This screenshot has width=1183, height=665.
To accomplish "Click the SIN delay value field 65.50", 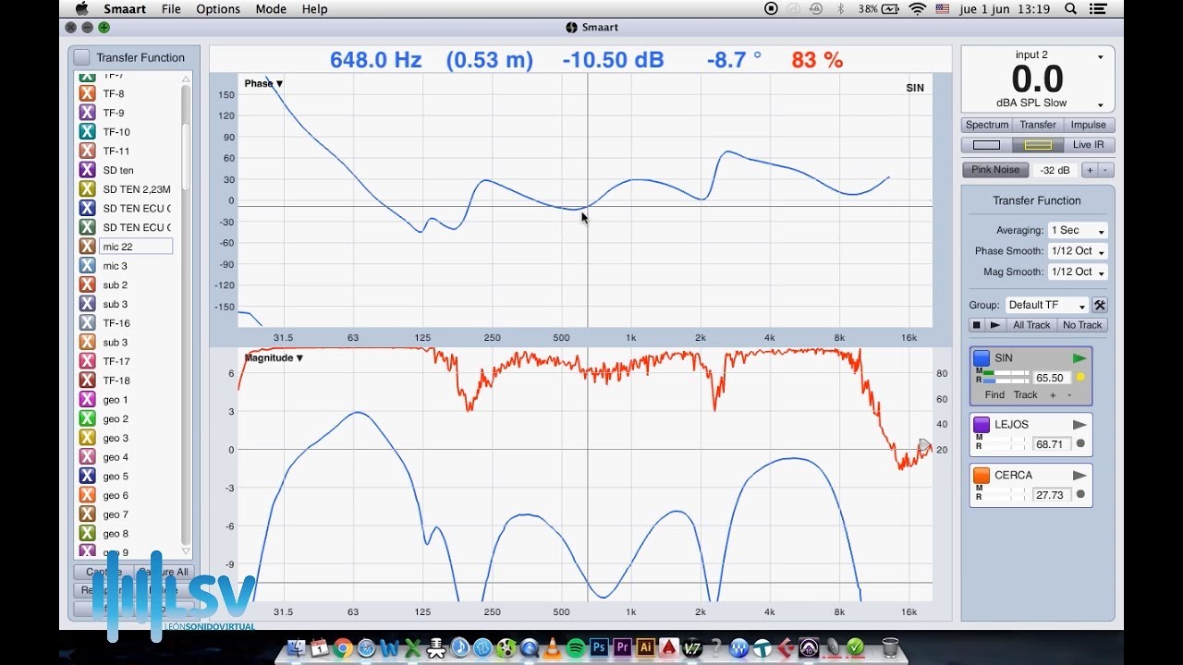I will (1050, 378).
